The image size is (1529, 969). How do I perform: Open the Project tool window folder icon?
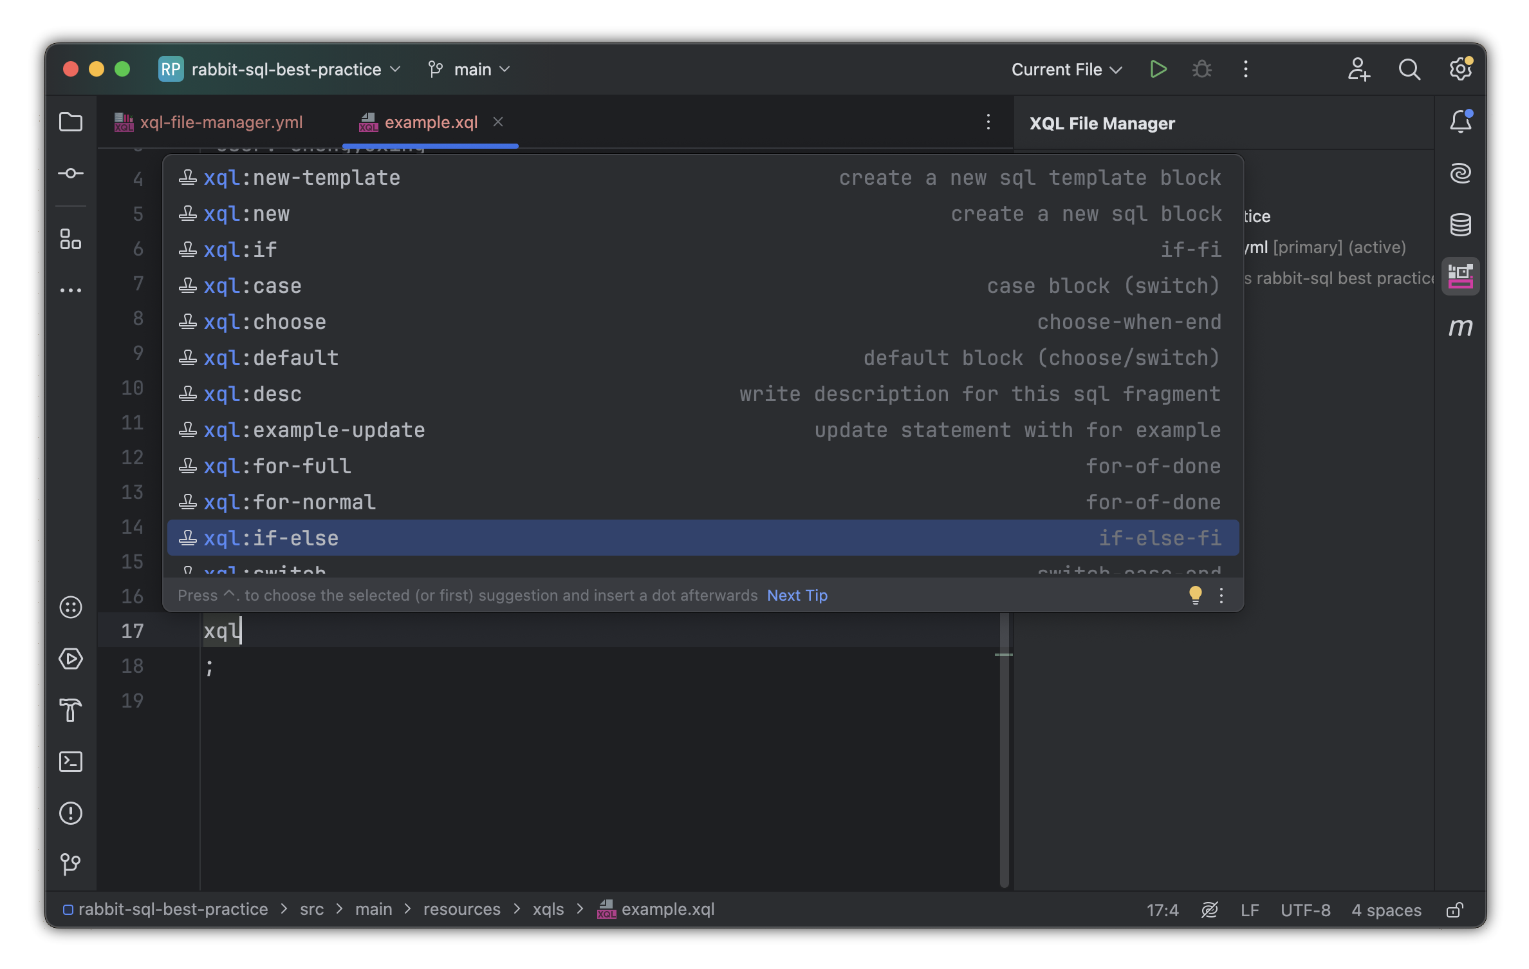(71, 122)
